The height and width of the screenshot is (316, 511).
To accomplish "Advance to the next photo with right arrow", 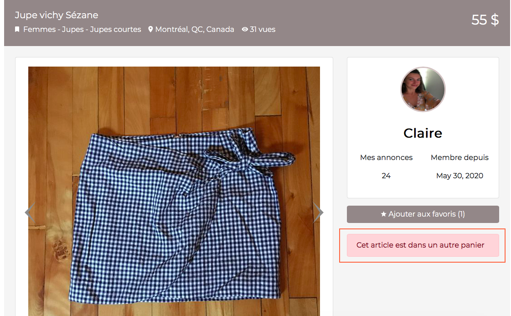I will click(x=318, y=212).
